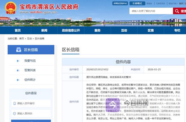186x122 pixels.
Task: Click the bullet icon beside 答复列表
Action: pyautogui.click(x=18, y=70)
